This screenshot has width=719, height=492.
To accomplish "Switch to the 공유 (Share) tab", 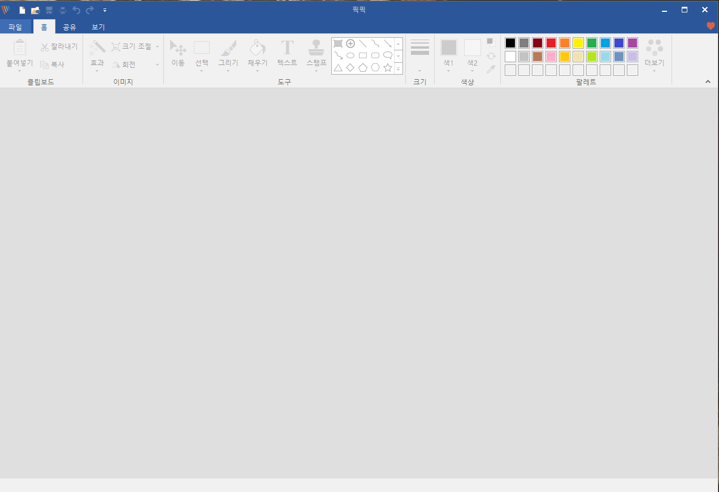I will pyautogui.click(x=70, y=27).
